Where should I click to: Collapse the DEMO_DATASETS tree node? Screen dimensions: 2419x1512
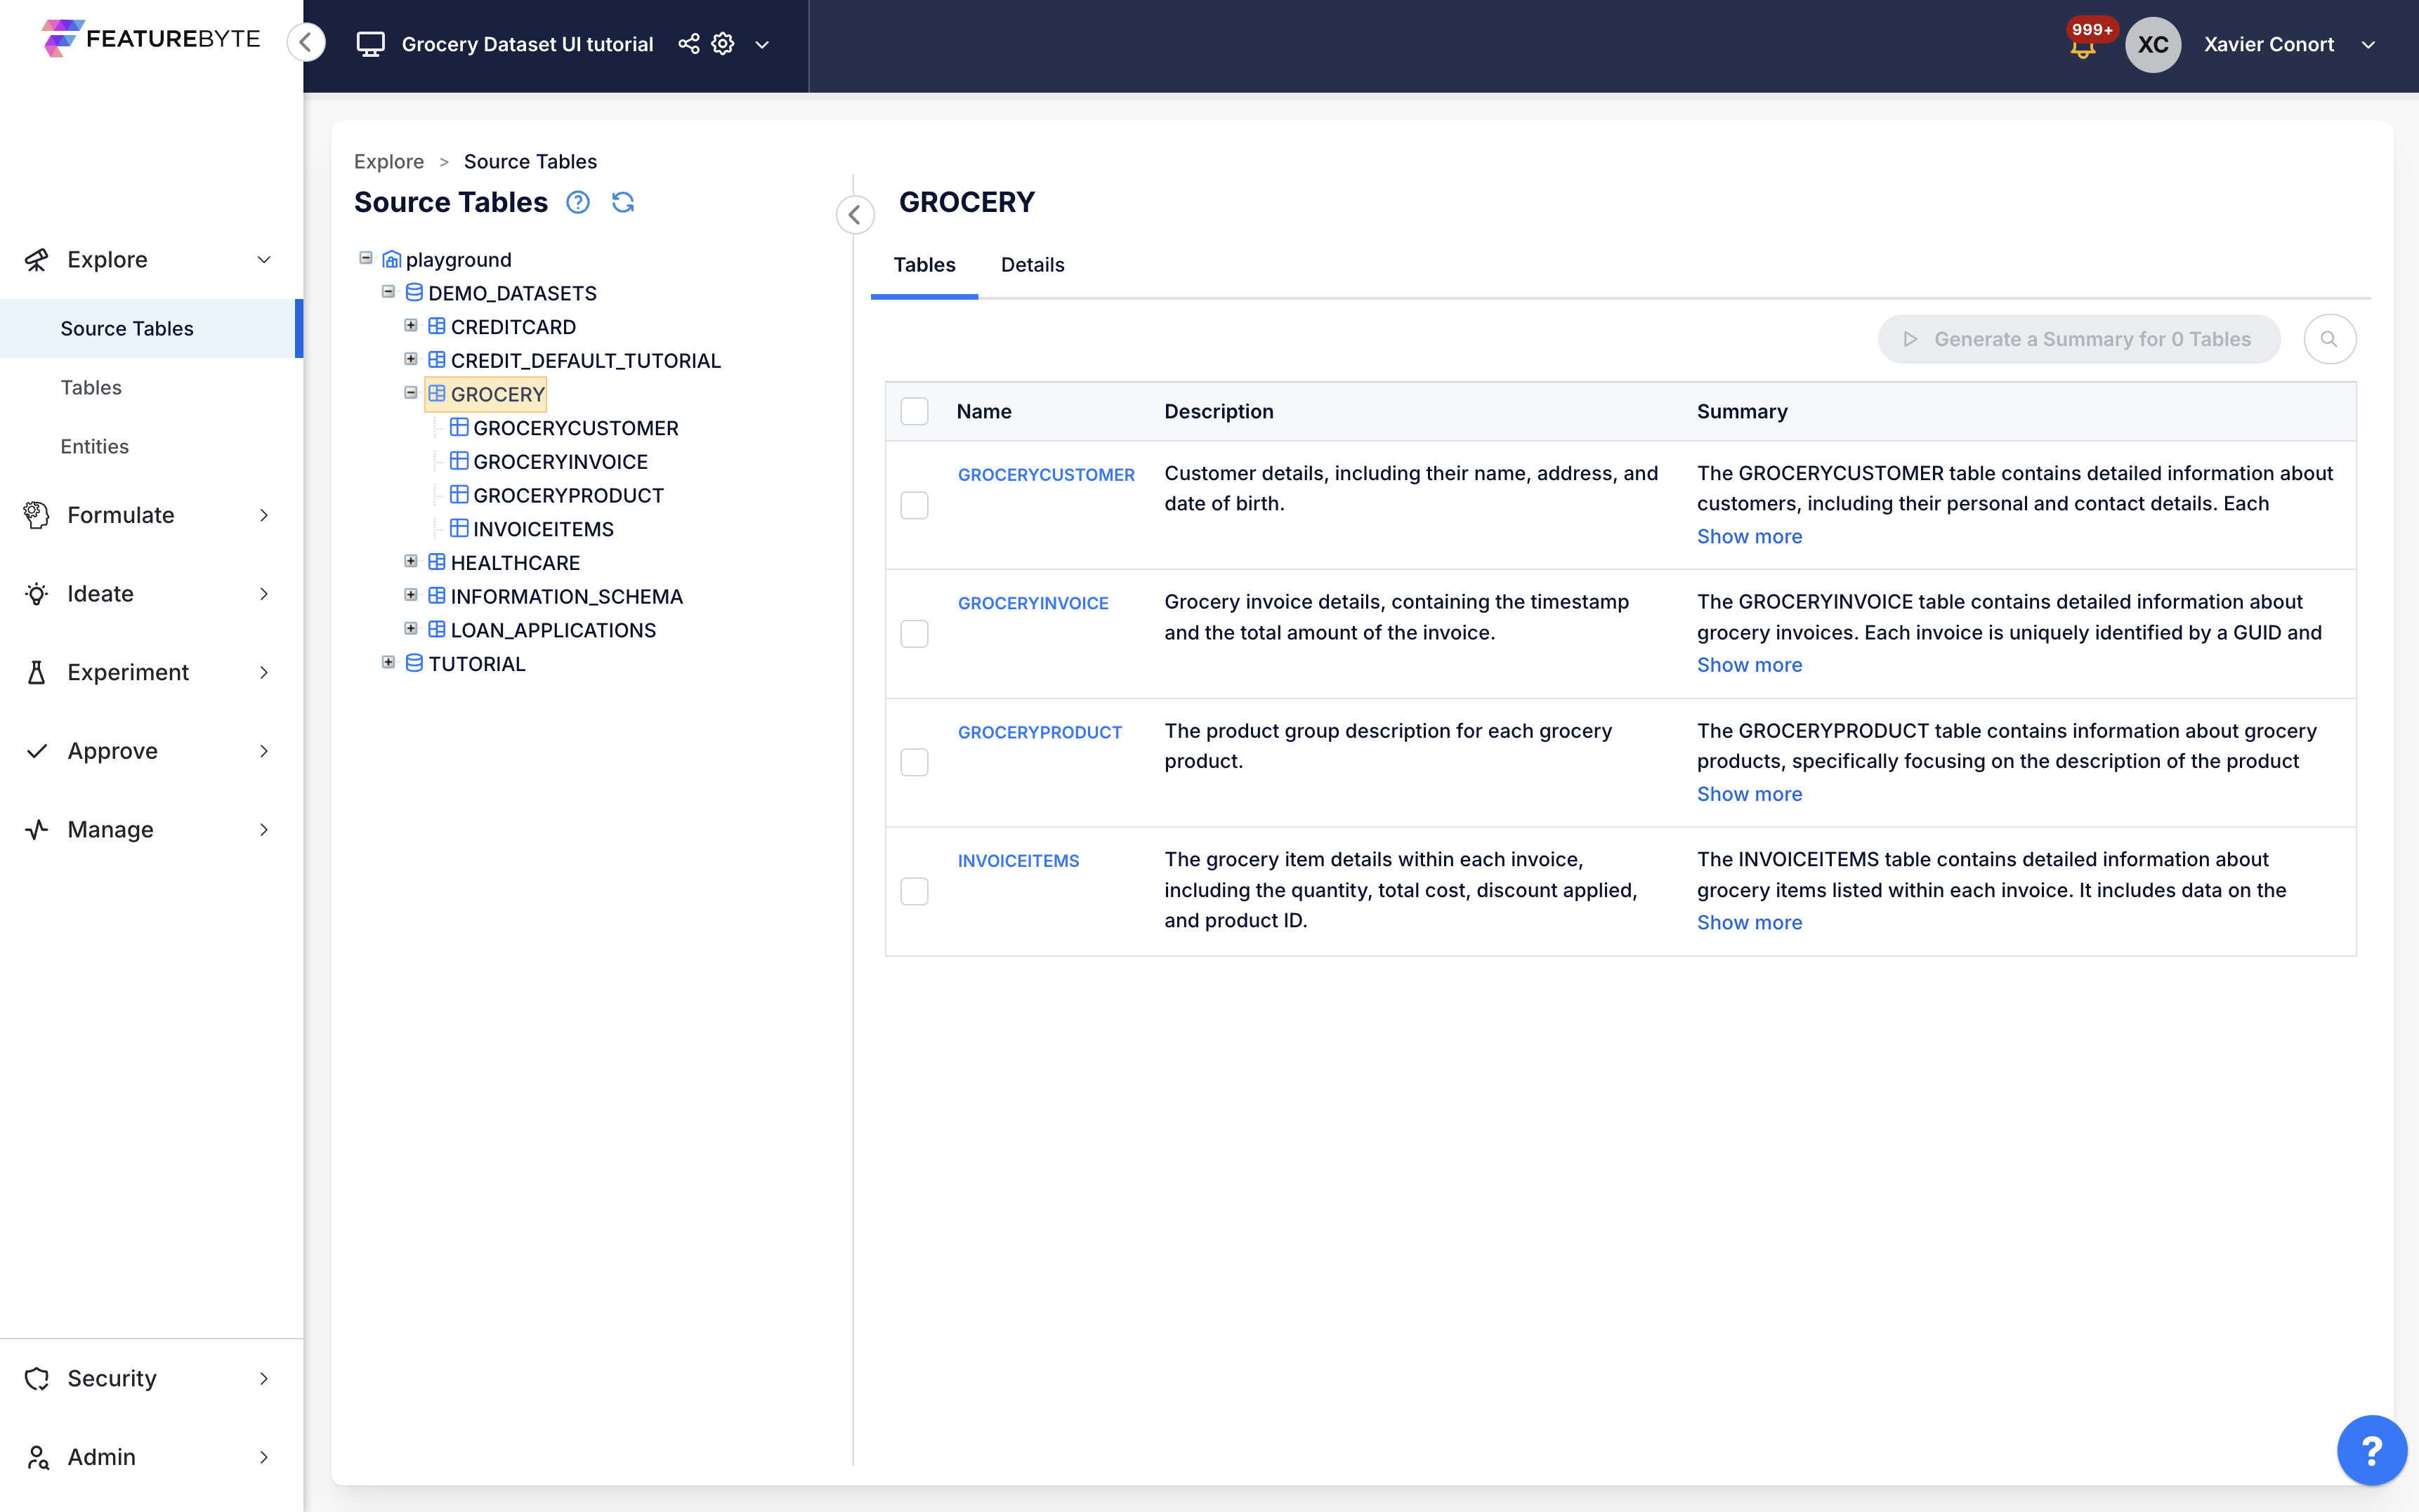pos(388,292)
